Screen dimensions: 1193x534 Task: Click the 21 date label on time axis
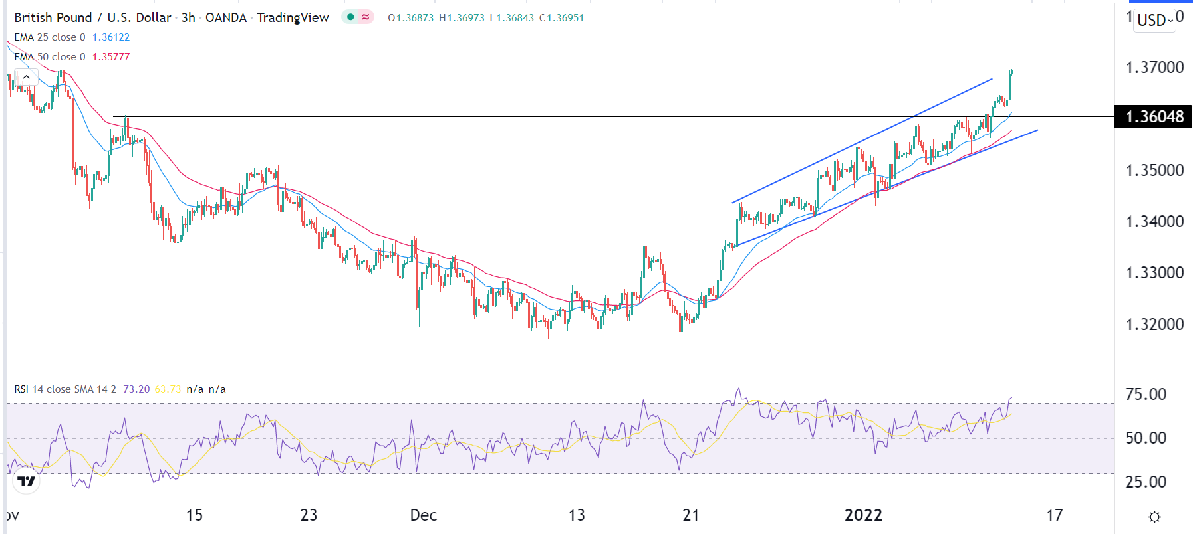(x=691, y=515)
